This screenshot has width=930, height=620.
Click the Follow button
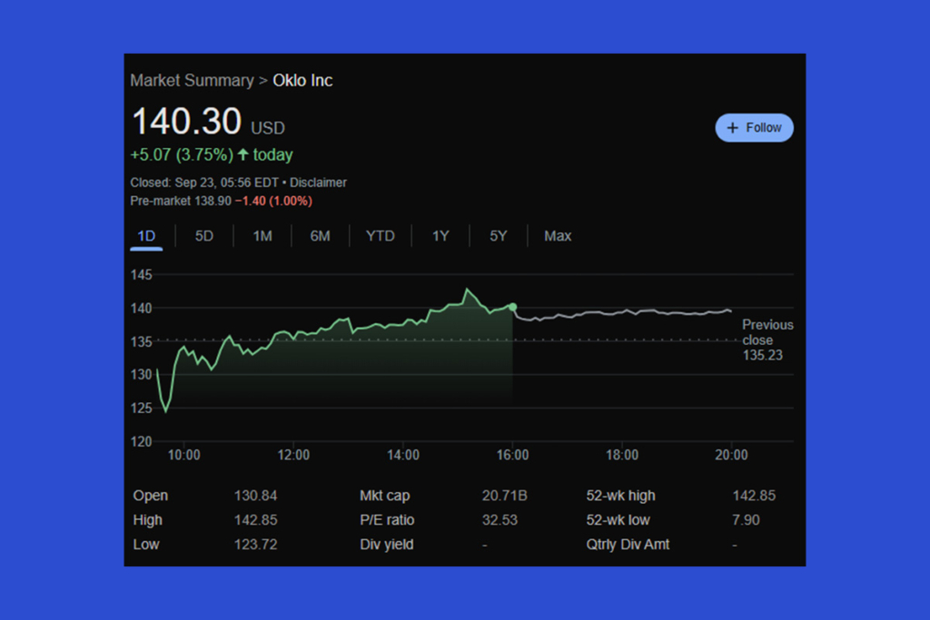click(x=754, y=128)
